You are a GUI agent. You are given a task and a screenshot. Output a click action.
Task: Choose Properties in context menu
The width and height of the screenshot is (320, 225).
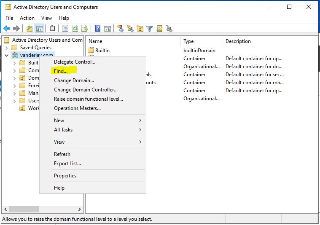(93, 176)
